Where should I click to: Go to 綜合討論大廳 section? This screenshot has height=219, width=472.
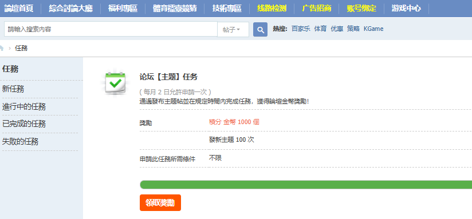(70, 9)
